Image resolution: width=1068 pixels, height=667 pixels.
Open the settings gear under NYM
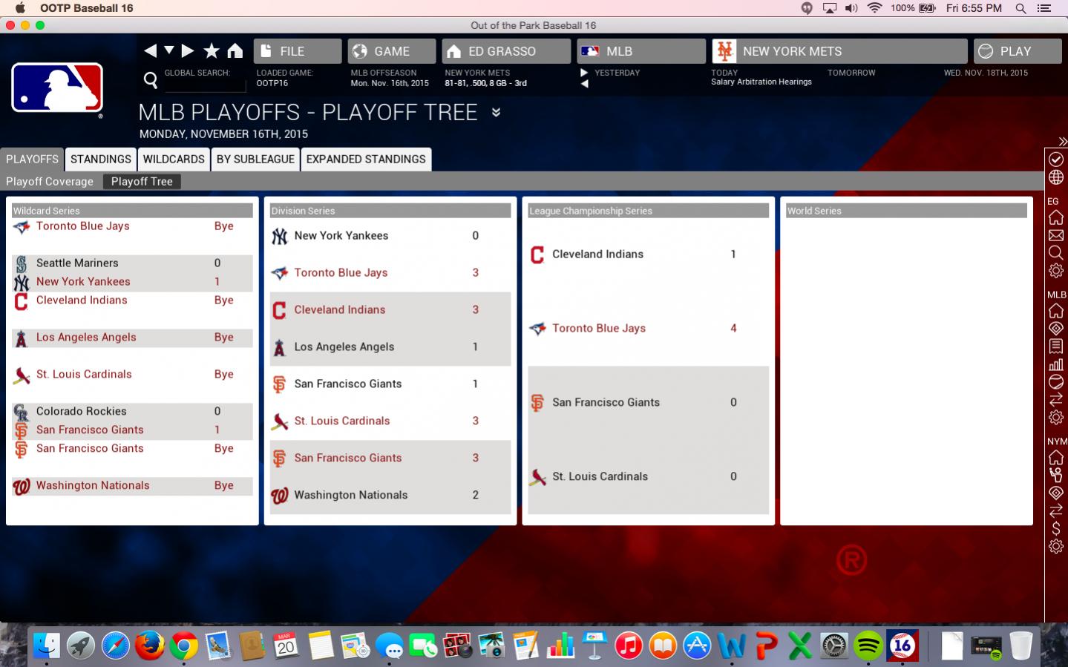[x=1056, y=547]
